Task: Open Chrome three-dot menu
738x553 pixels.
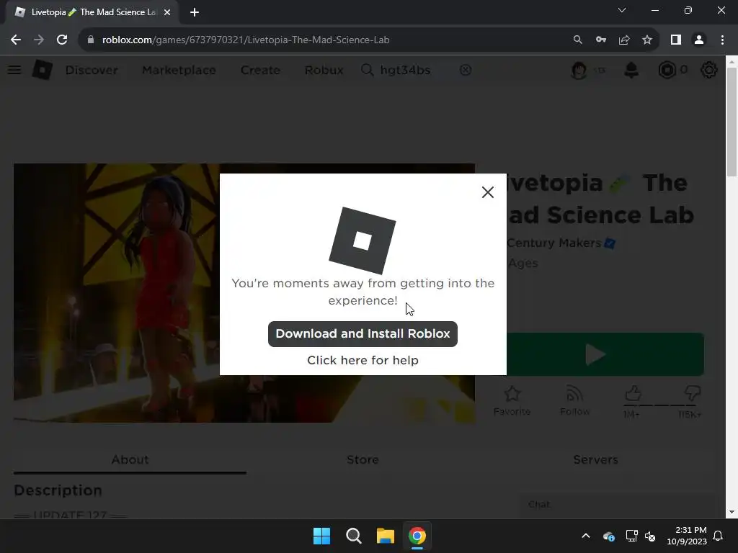Action: tap(722, 40)
